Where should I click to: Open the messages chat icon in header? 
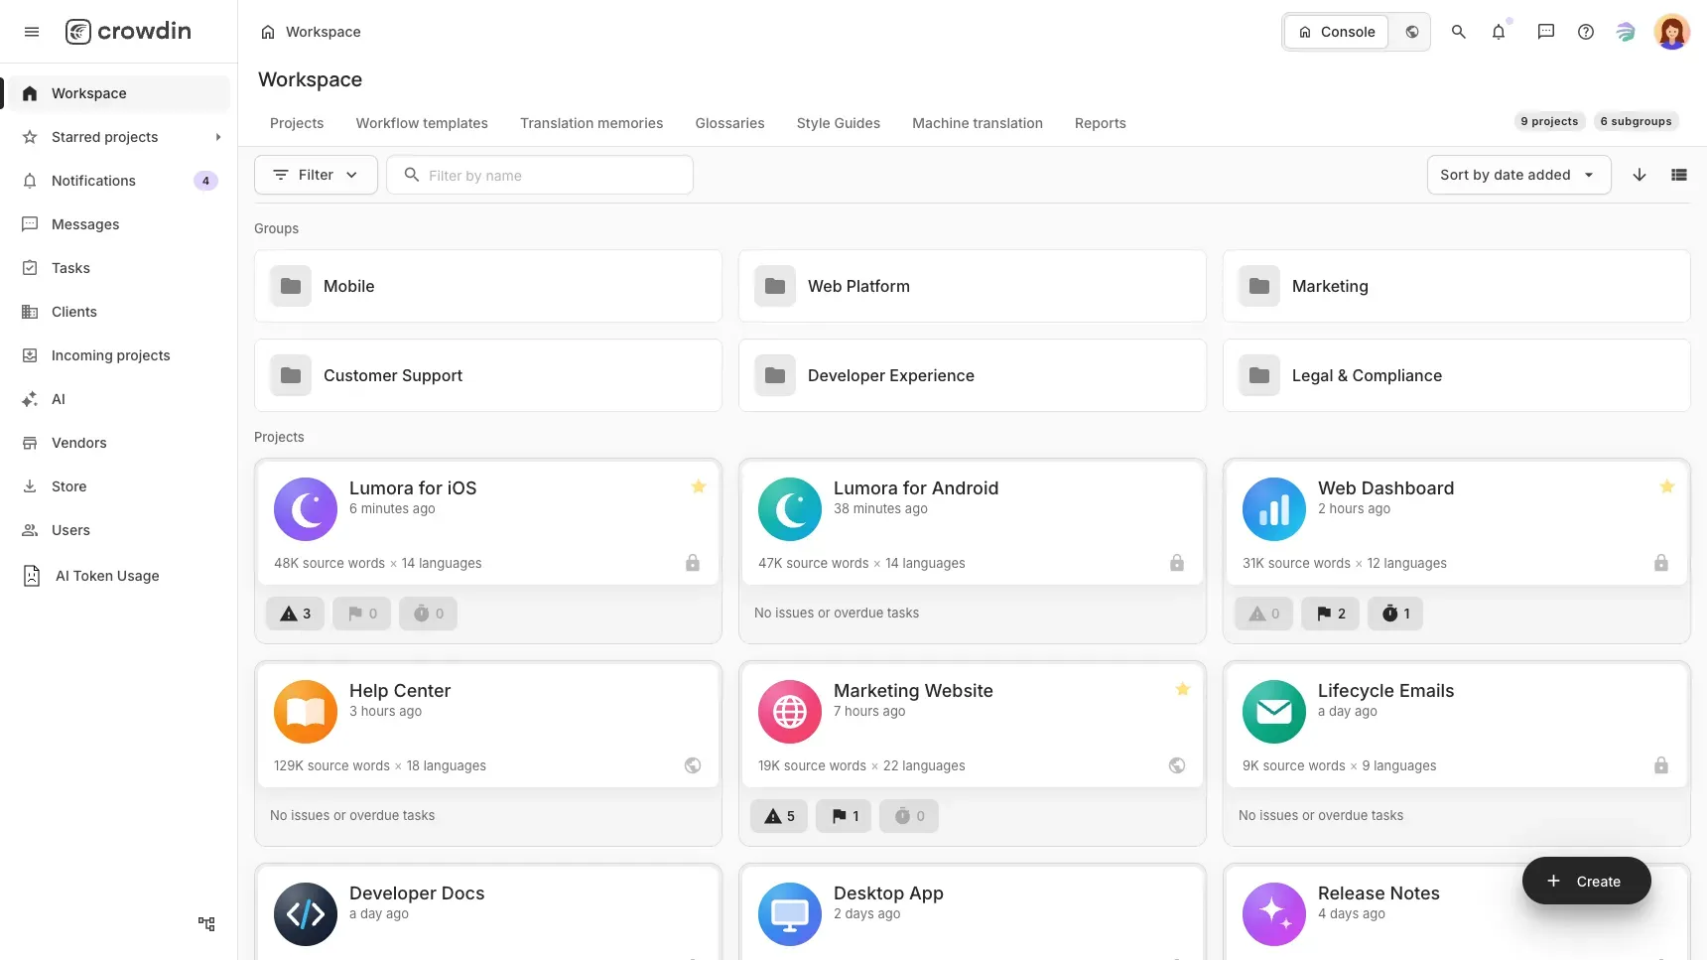click(x=1546, y=32)
